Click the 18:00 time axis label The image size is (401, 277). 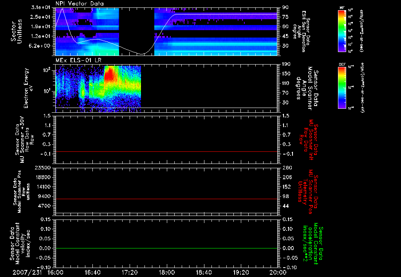tap(167, 272)
